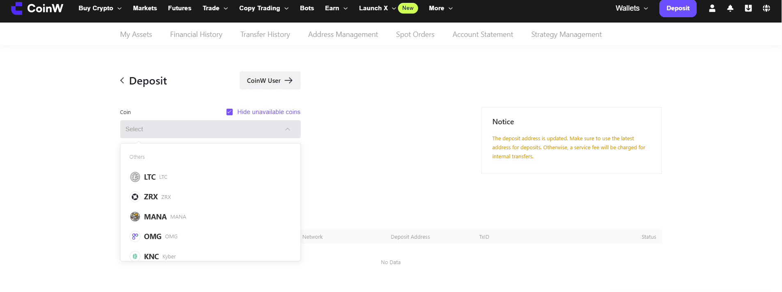The height and width of the screenshot is (292, 782).
Task: Click the Status column header
Action: [x=649, y=237]
